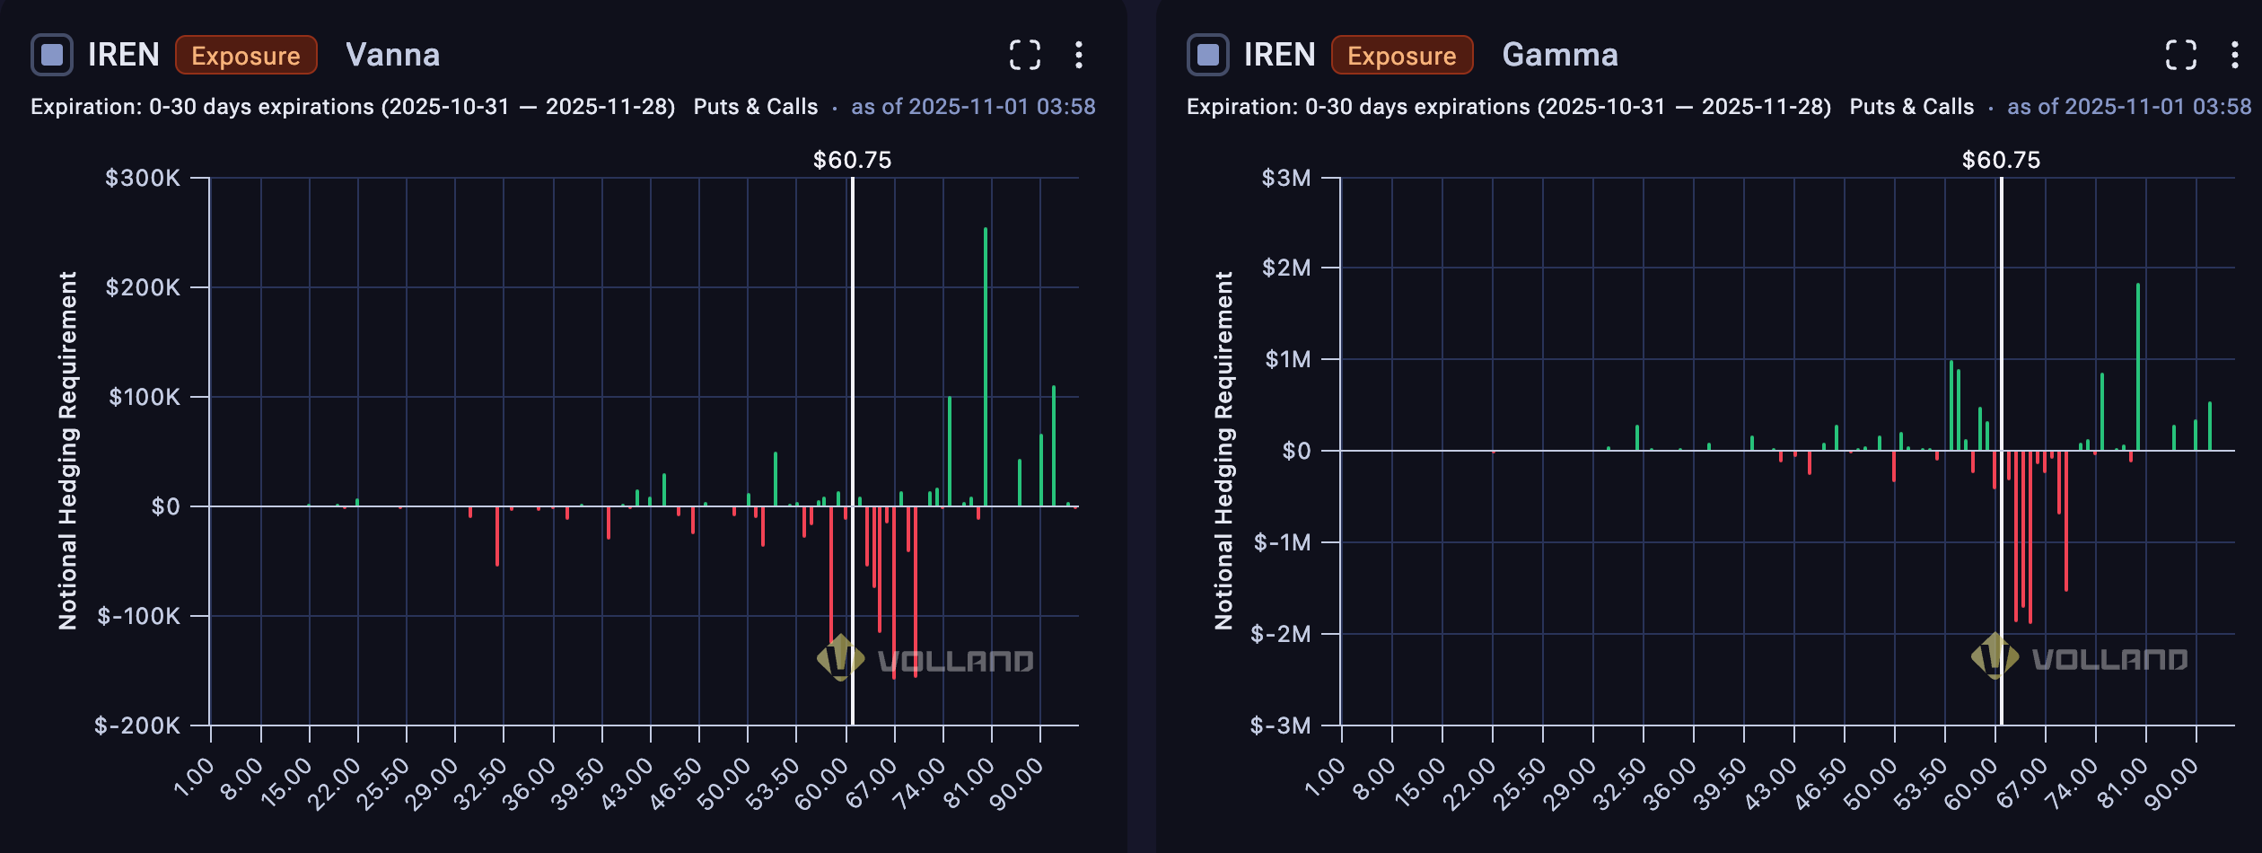
Task: Click the Gamma expiration range text
Action: click(1509, 107)
